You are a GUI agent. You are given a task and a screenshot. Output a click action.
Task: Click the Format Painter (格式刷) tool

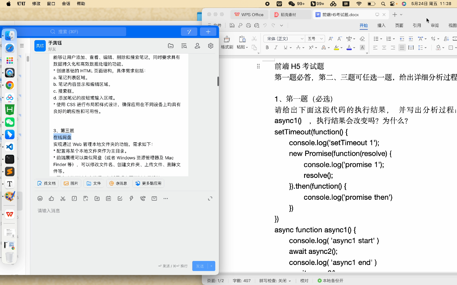pos(227,42)
